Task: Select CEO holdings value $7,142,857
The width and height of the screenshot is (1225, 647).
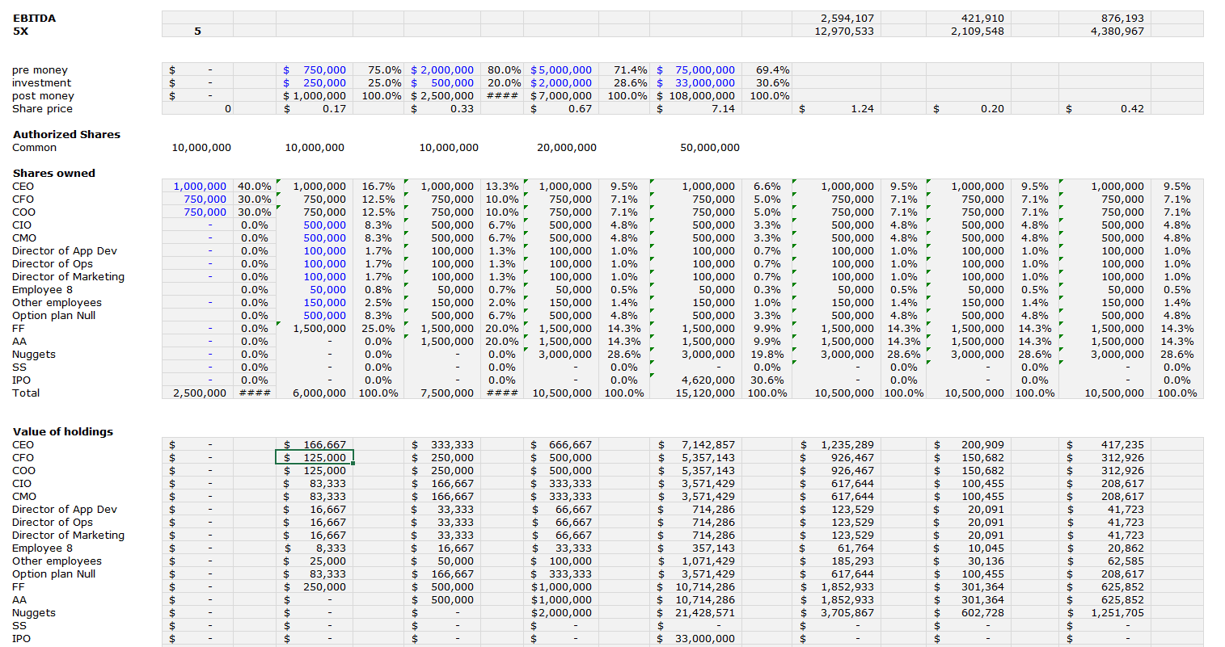Action: click(x=695, y=445)
